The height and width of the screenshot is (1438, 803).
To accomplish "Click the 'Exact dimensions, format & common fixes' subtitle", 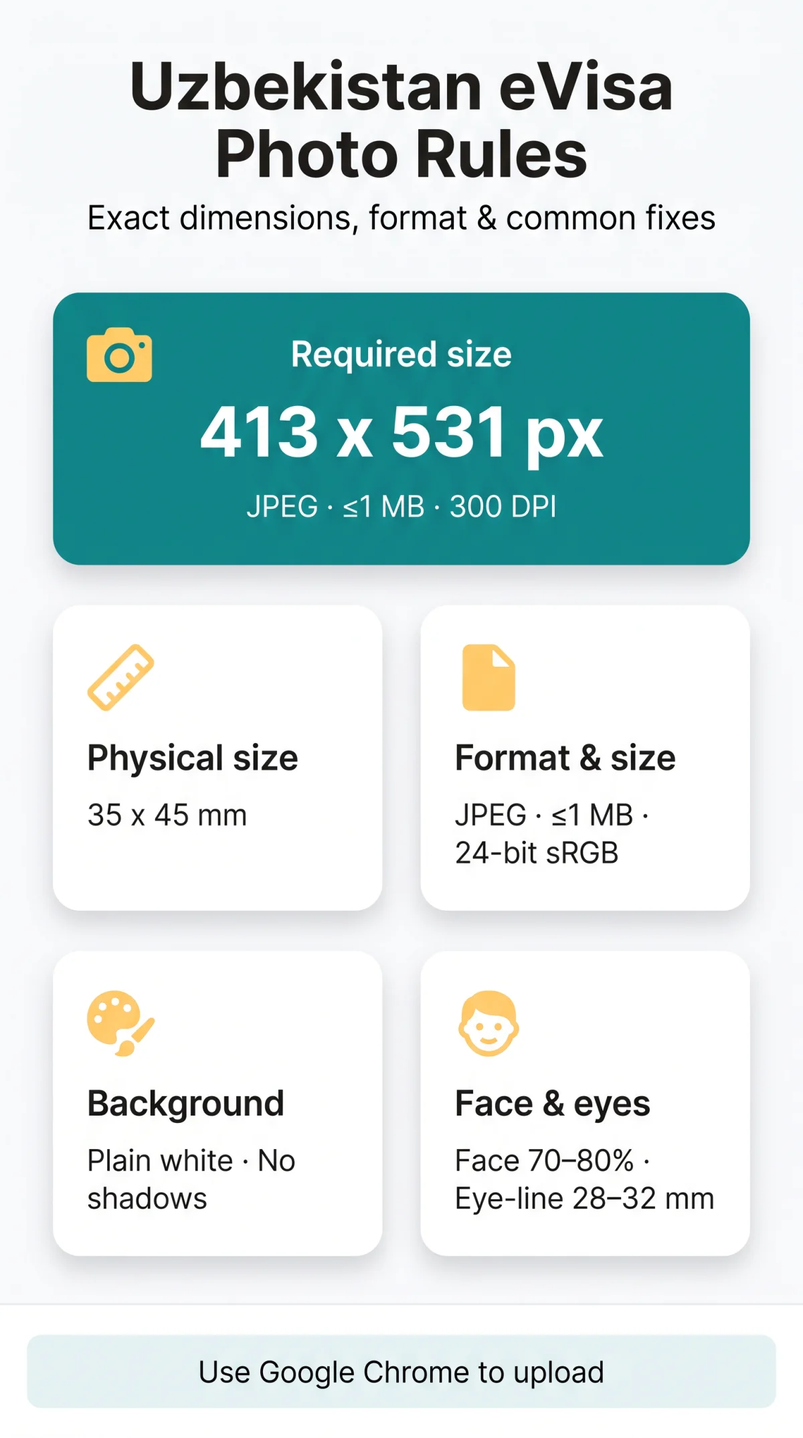I will pyautogui.click(x=401, y=218).
